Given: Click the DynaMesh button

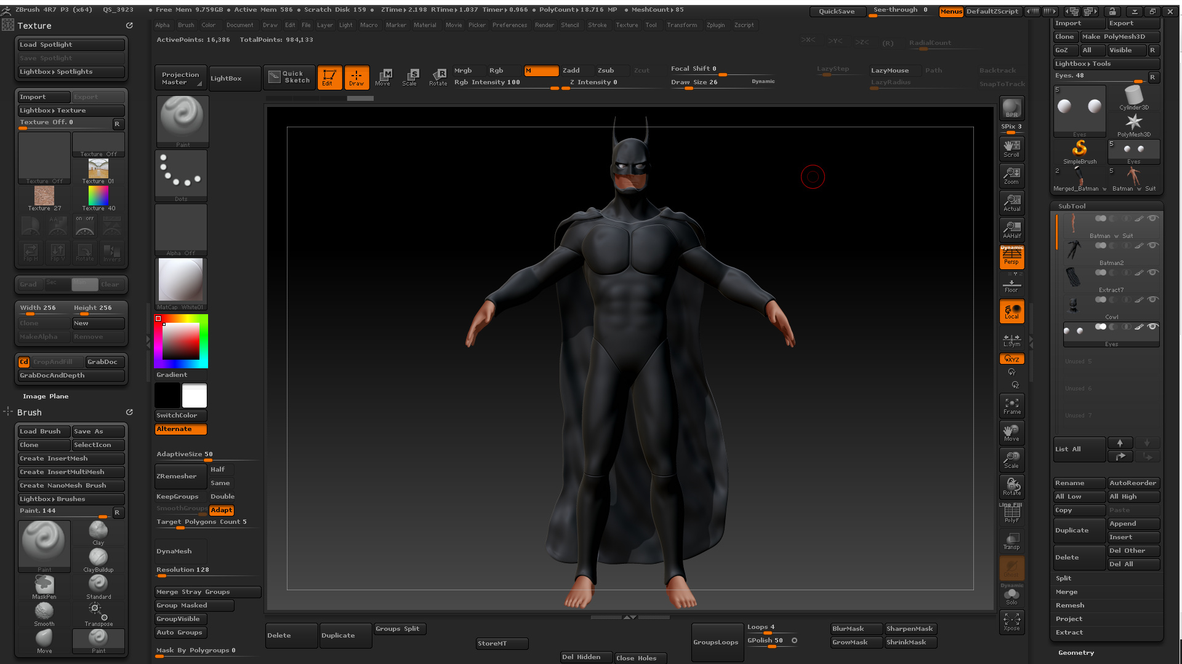Looking at the screenshot, I should coord(180,551).
